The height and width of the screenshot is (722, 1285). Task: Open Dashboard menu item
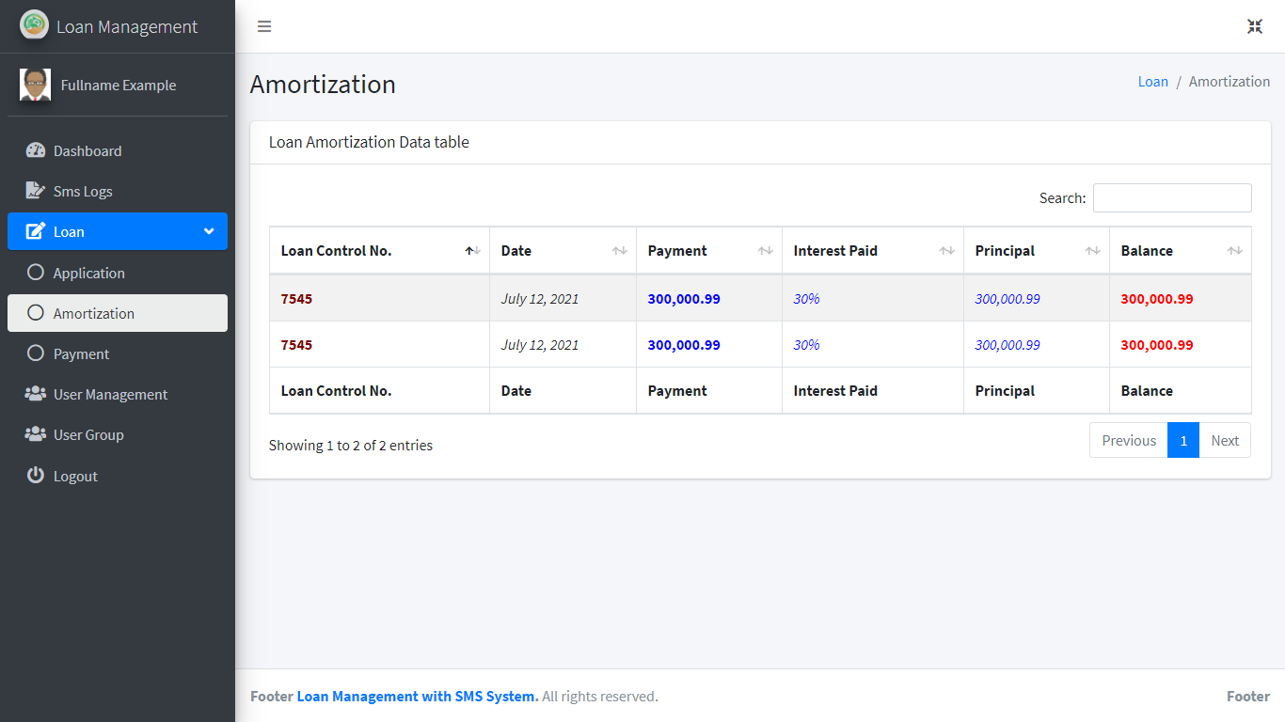coord(118,150)
